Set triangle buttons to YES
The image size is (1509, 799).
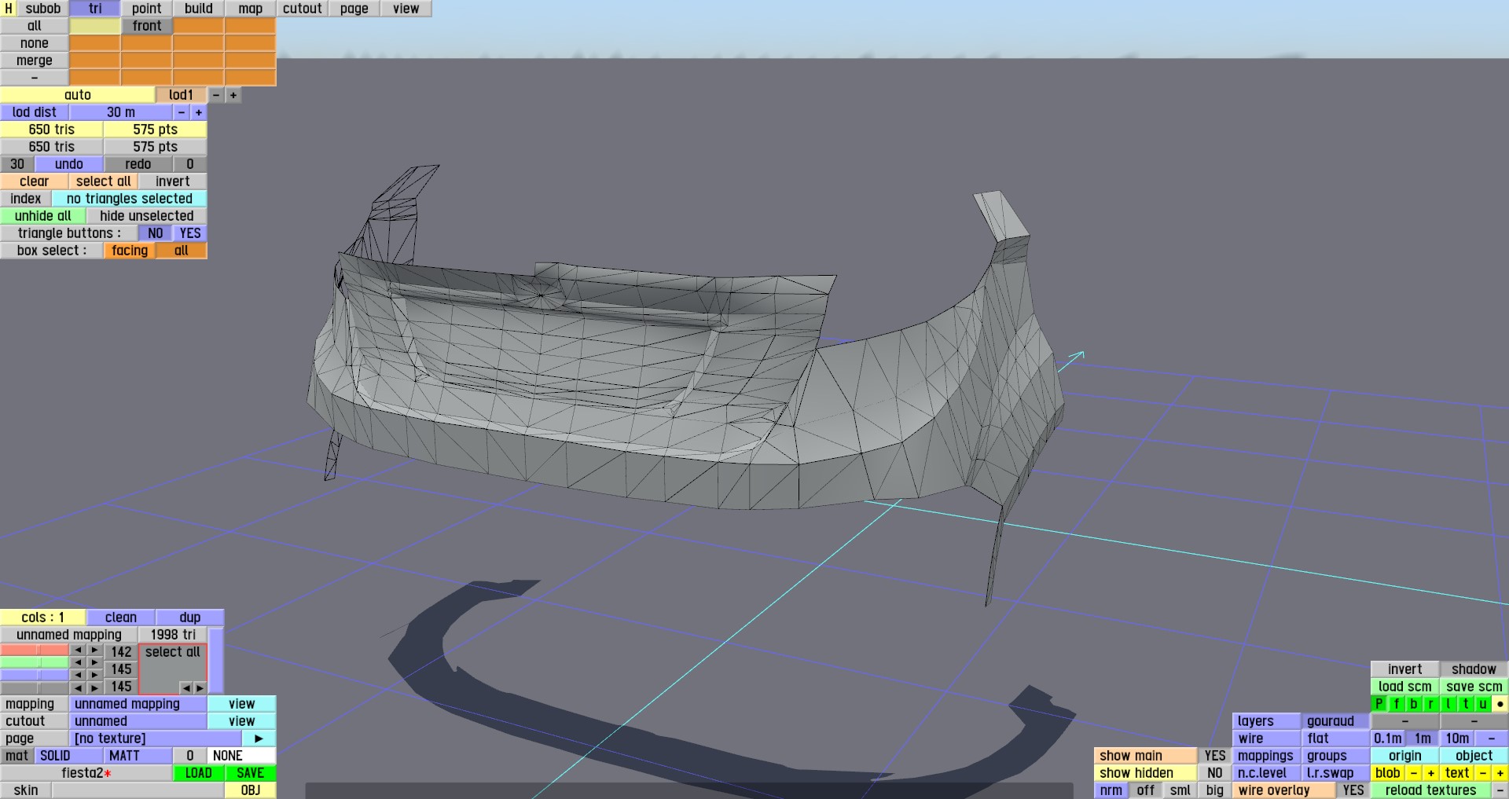point(190,233)
